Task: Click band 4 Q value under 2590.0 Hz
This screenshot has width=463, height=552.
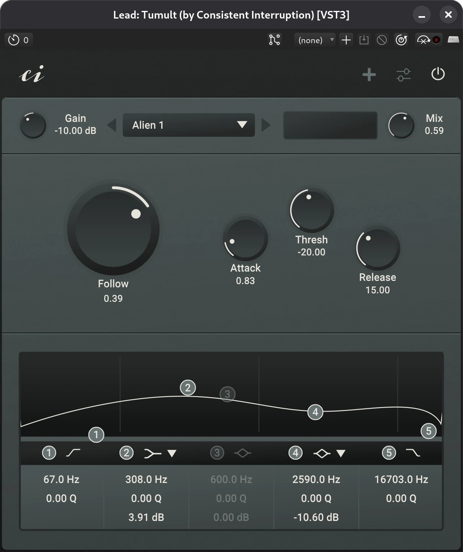Action: (316, 498)
